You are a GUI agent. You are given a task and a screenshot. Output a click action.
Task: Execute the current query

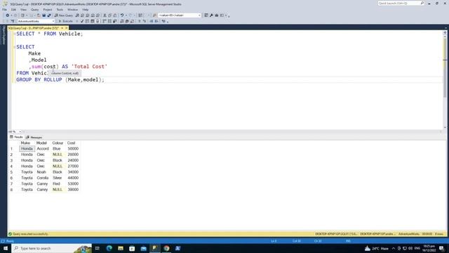point(65,21)
